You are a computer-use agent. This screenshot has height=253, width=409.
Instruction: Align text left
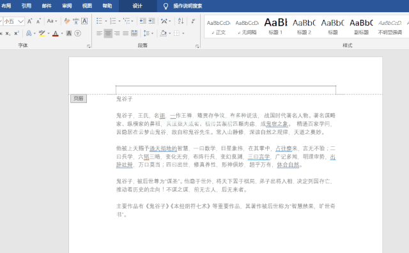[100, 33]
